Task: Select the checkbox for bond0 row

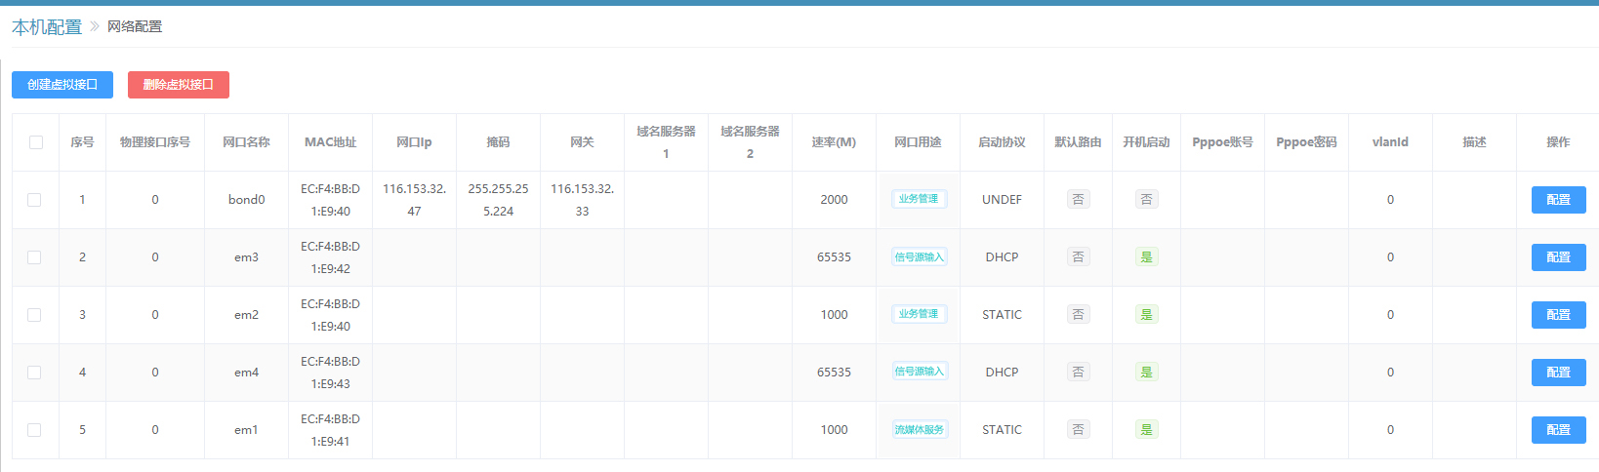Action: click(x=34, y=200)
